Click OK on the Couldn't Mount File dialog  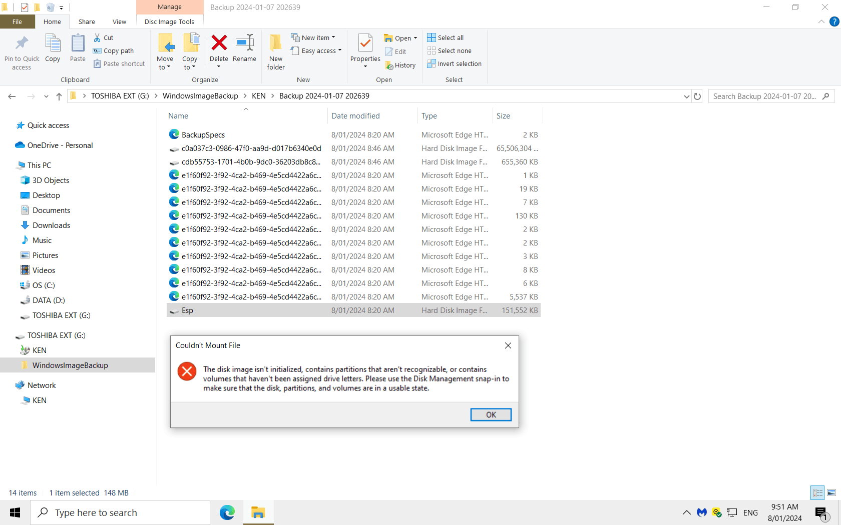[490, 414]
